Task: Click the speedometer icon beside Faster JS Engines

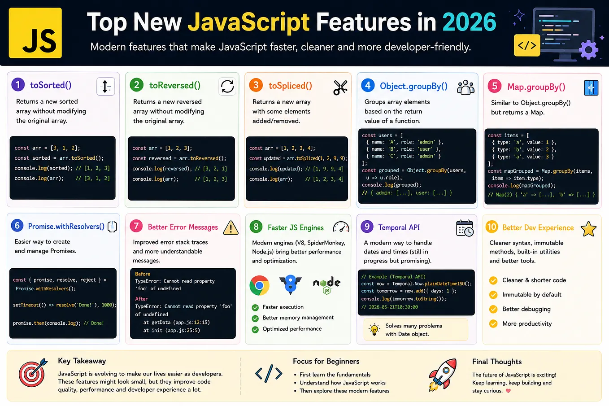Action: pyautogui.click(x=341, y=227)
